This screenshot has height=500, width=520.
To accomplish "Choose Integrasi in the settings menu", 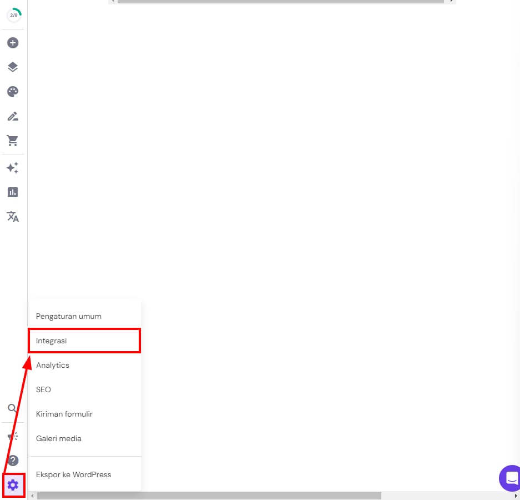I will tap(52, 341).
